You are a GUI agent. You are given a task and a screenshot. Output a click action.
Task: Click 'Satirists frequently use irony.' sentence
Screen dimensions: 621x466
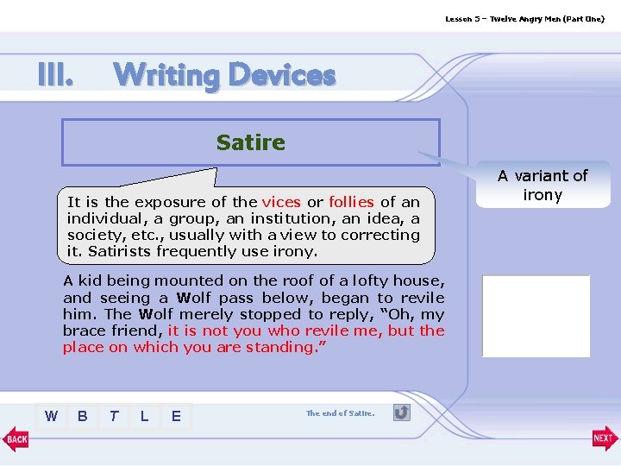click(203, 251)
